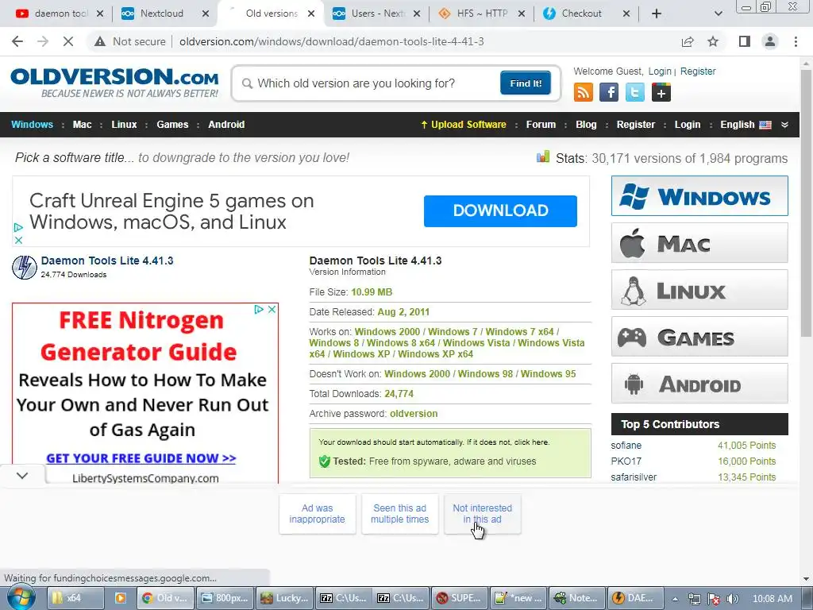This screenshot has width=813, height=610.
Task: Click the Register link beside Welcome Guest
Action: coord(698,71)
